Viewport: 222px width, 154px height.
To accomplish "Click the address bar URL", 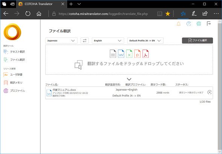I will point(103,14).
